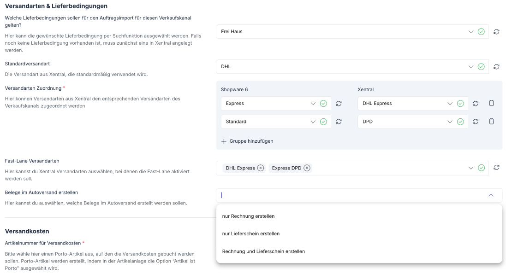The width and height of the screenshot is (506, 274).
Task: Refresh the Xentral DHL Express dropdown
Action: (x=476, y=104)
